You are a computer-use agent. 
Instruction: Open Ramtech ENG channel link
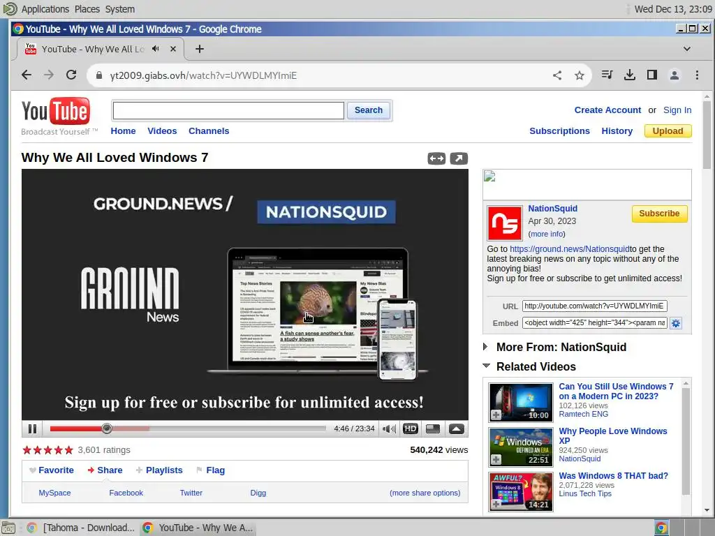click(x=584, y=414)
